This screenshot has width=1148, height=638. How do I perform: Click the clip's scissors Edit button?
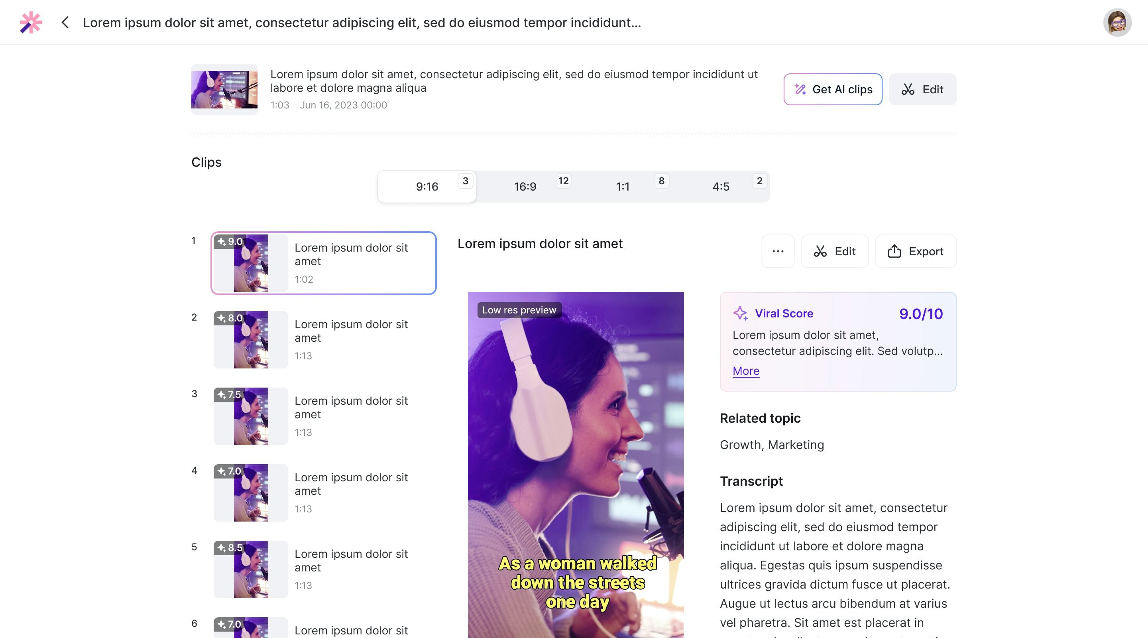(x=834, y=252)
